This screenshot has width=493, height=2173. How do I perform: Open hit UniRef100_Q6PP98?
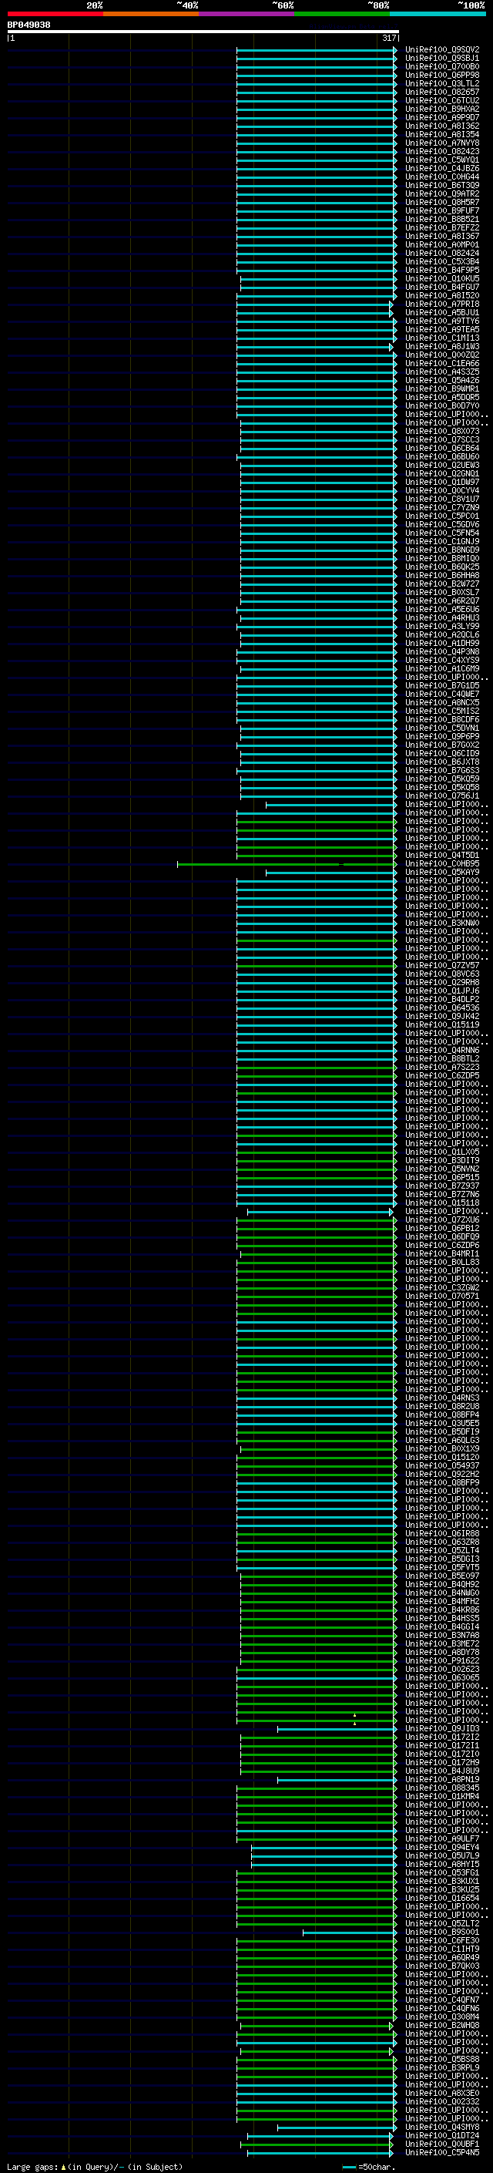pyautogui.click(x=442, y=75)
